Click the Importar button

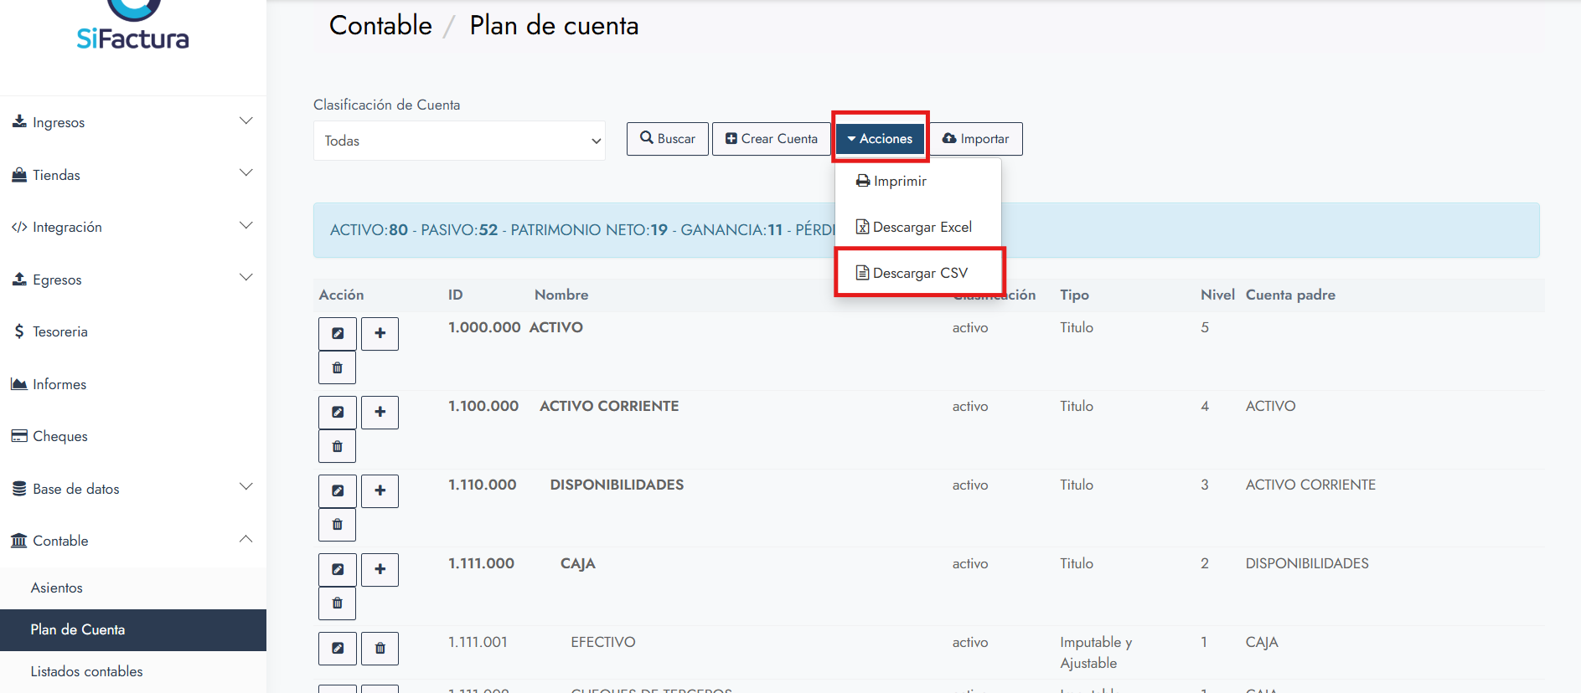click(976, 139)
